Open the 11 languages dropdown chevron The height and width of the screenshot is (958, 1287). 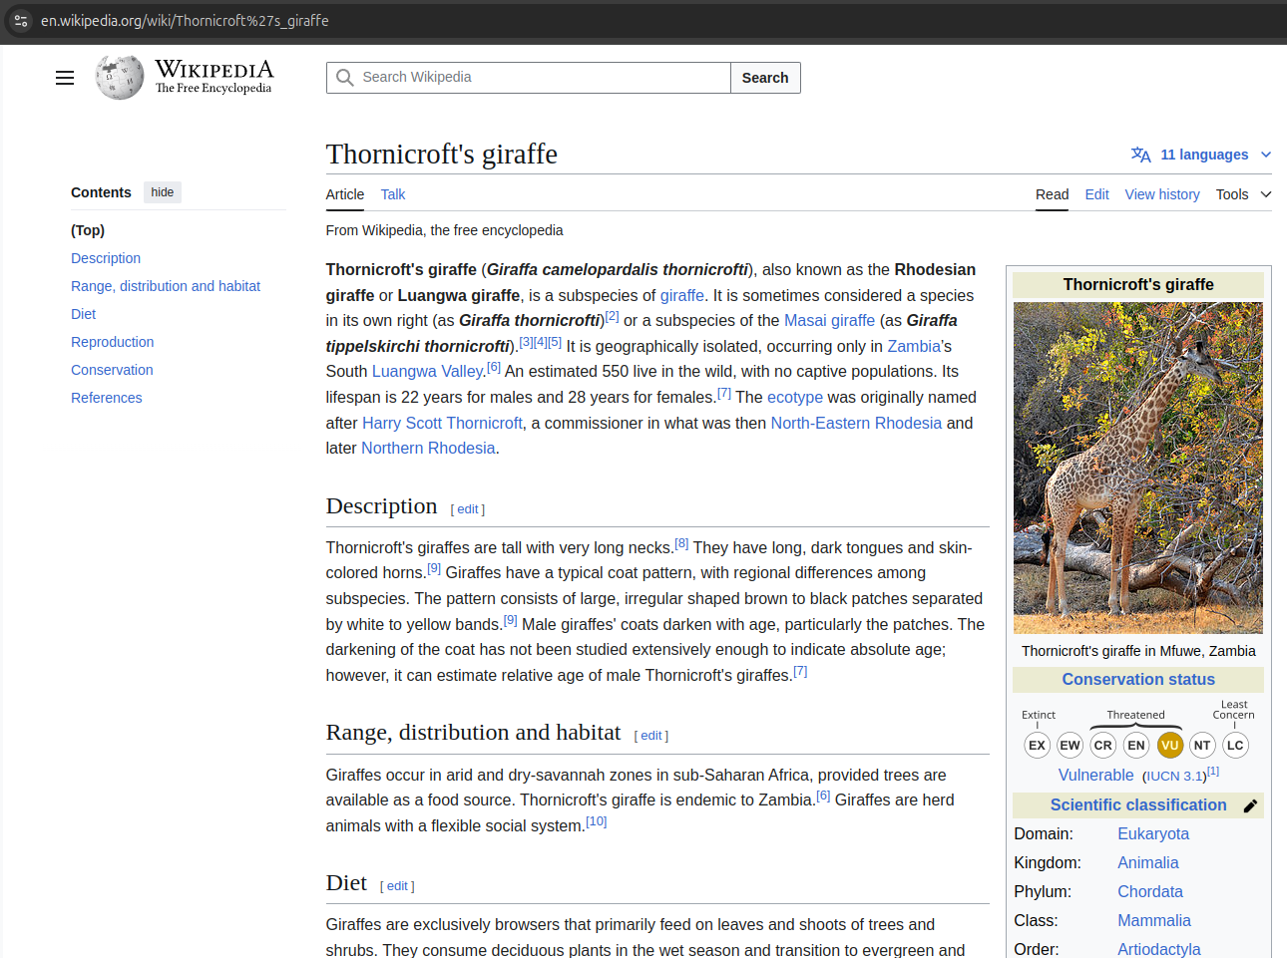click(1266, 155)
